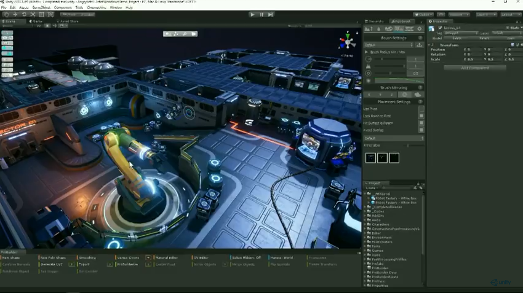The width and height of the screenshot is (523, 293).
Task: Select the Move tool in the toolbar
Action: click(15, 14)
